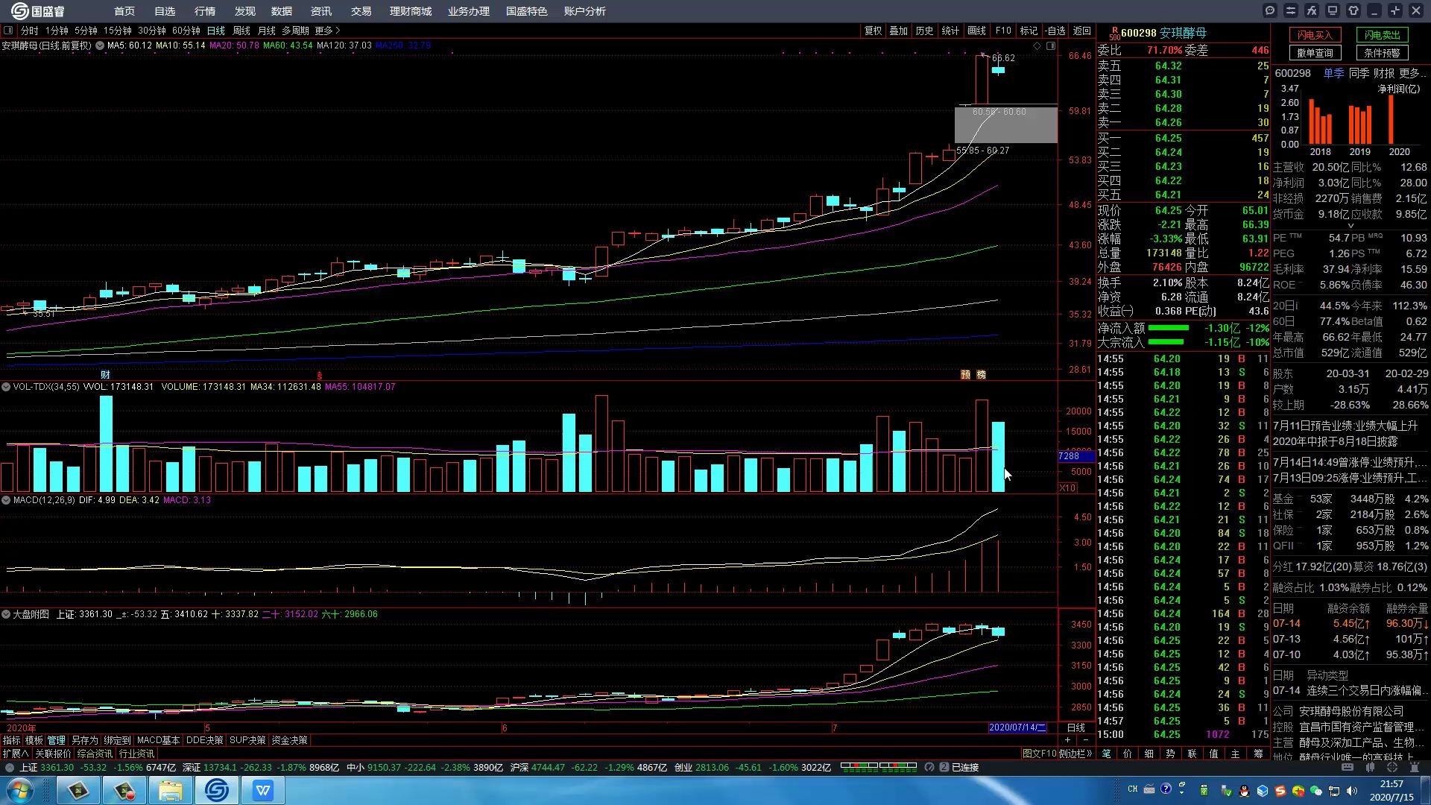This screenshot has height=805, width=1431.
Task: Open the 资讯 menu
Action: 321,11
